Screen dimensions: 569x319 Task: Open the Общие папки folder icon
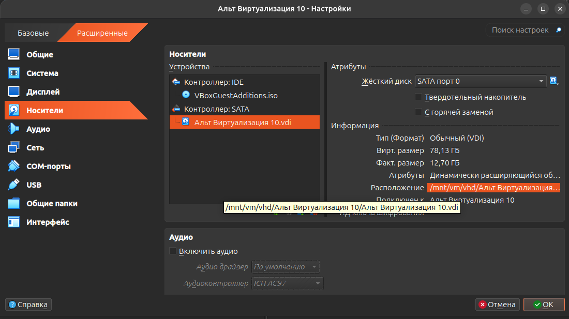(14, 203)
